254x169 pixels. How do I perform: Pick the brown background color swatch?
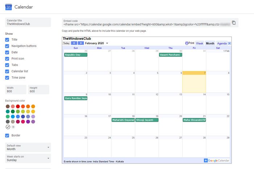point(8,106)
